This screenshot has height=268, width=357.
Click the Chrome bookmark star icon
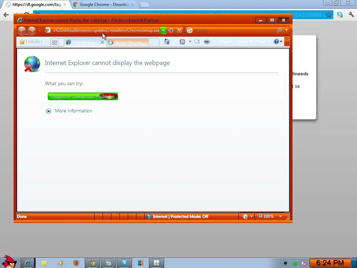pos(329,15)
